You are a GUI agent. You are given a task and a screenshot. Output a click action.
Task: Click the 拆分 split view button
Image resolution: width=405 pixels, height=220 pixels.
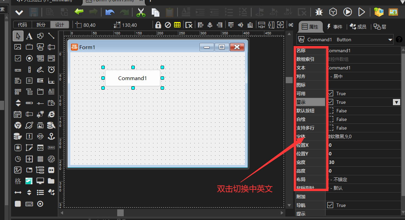coord(41,25)
